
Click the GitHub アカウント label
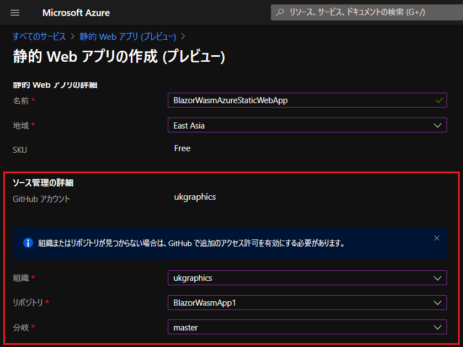tap(41, 199)
